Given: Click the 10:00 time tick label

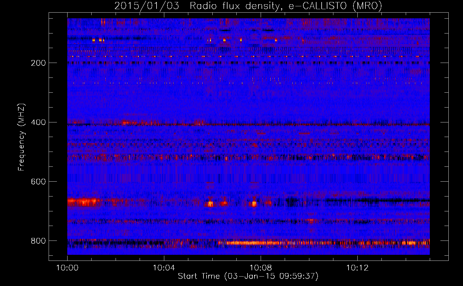Looking at the screenshot, I should tap(67, 268).
